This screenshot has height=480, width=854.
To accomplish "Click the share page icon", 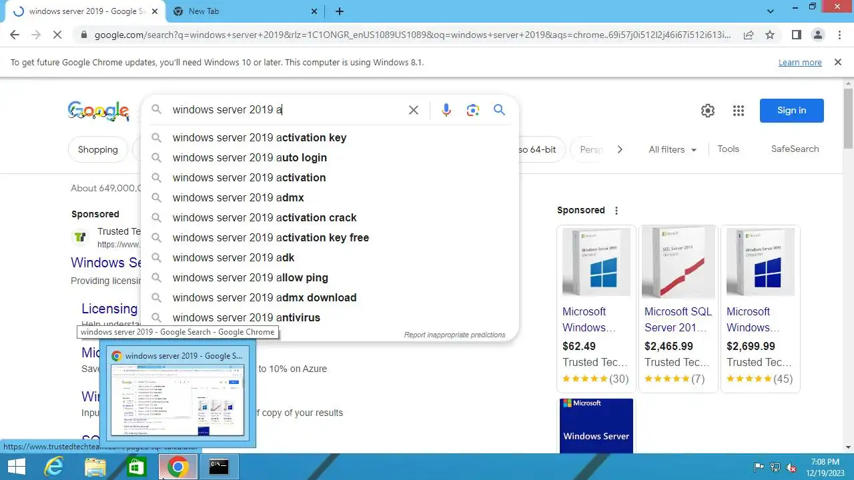I will 749,35.
